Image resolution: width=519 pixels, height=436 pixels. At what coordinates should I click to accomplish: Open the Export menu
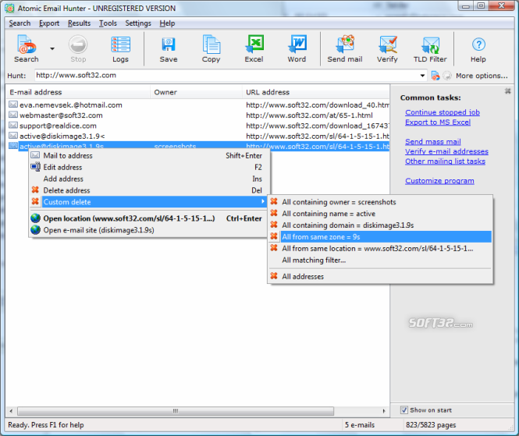point(49,23)
